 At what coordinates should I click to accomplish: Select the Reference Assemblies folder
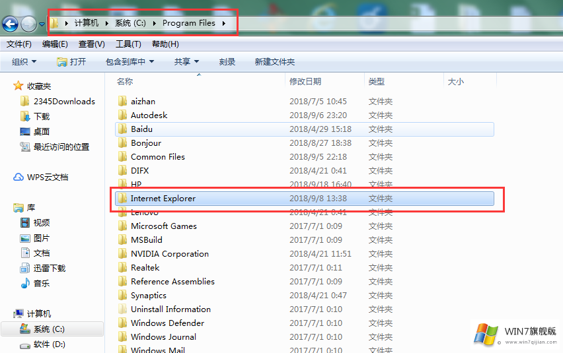(172, 281)
